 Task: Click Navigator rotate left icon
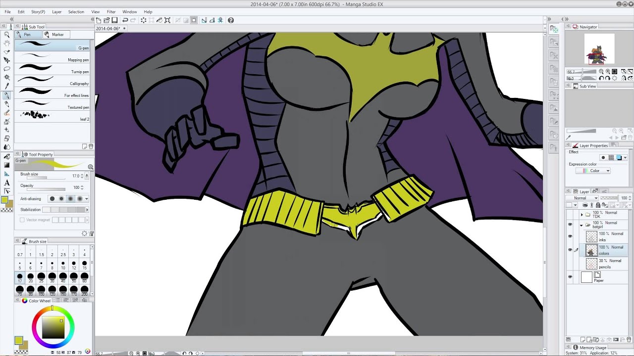601,78
